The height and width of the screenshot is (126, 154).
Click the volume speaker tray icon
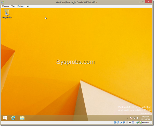tap(138, 118)
